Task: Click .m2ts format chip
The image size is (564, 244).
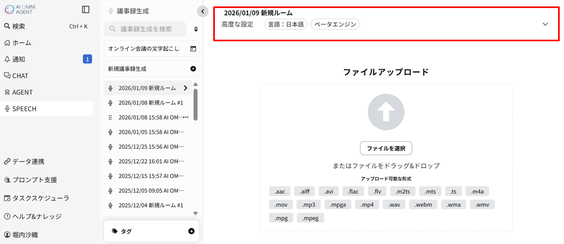Action: pyautogui.click(x=403, y=191)
